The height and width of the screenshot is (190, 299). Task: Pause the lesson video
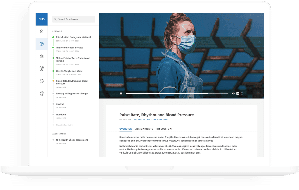121,93
